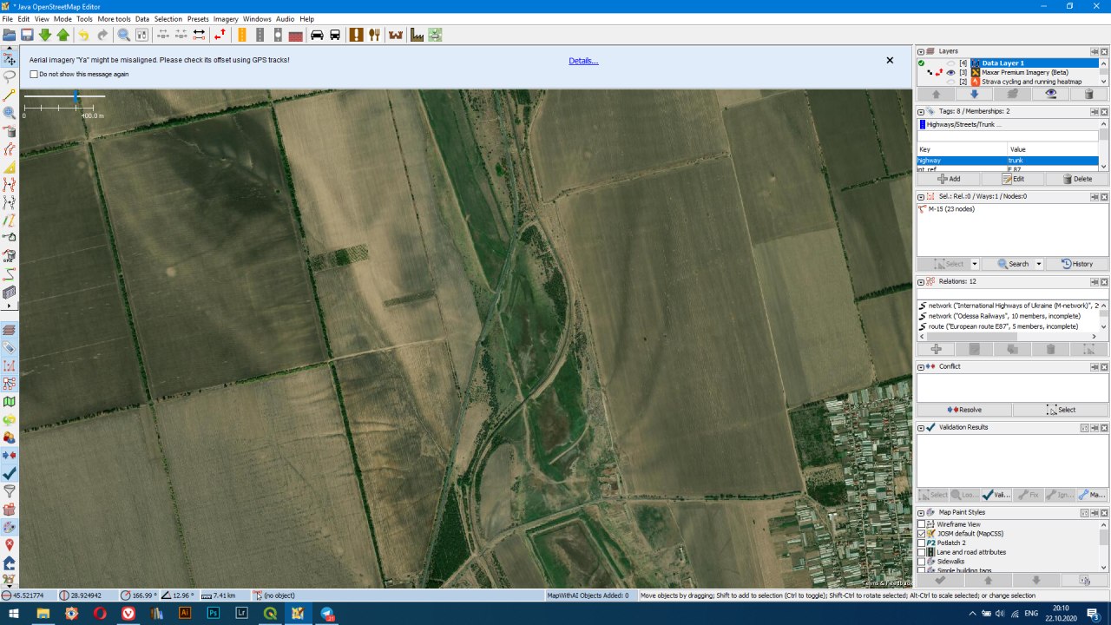Open the preferences sliders icon
Viewport: 1111px width, 625px height.
141,35
